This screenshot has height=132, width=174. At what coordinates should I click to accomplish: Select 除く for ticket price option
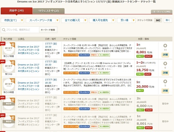[168, 20]
